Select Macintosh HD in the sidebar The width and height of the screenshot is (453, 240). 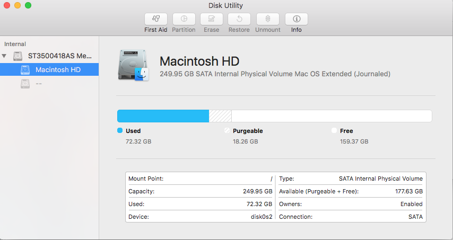click(x=49, y=69)
